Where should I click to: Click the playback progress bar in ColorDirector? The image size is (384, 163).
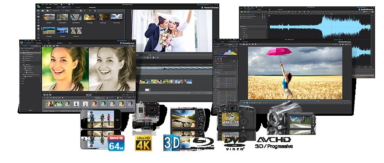pyautogui.click(x=295, y=101)
